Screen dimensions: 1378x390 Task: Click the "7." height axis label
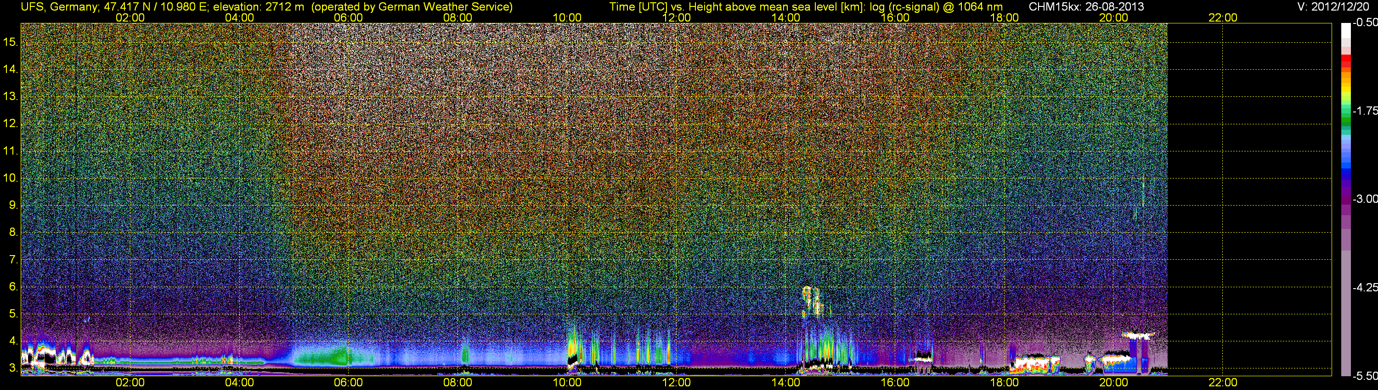(13, 260)
